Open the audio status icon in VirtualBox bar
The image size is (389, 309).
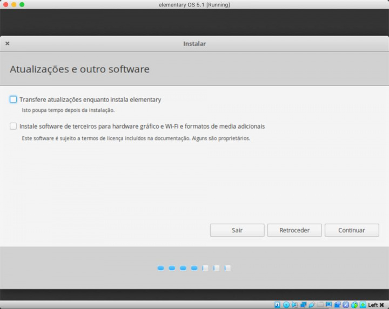coord(295,305)
